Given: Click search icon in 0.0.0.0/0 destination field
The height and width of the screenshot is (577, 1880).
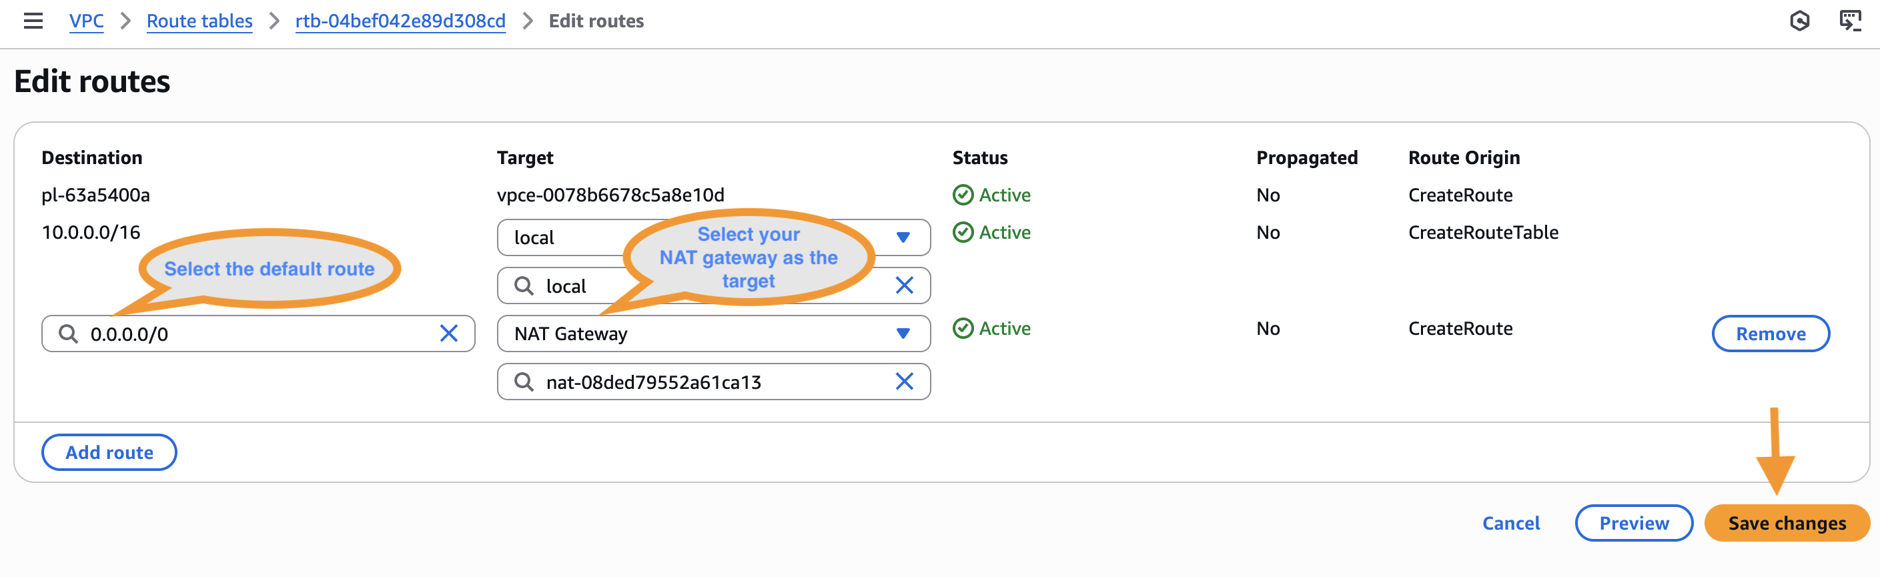Looking at the screenshot, I should (x=69, y=334).
